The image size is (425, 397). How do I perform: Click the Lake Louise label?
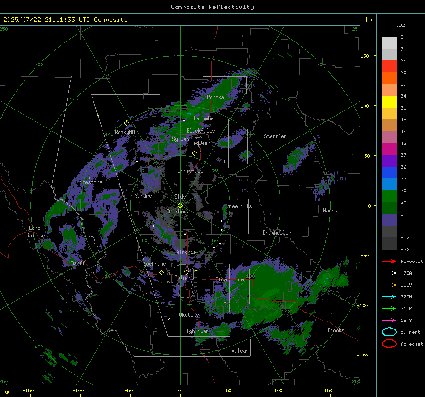36,232
